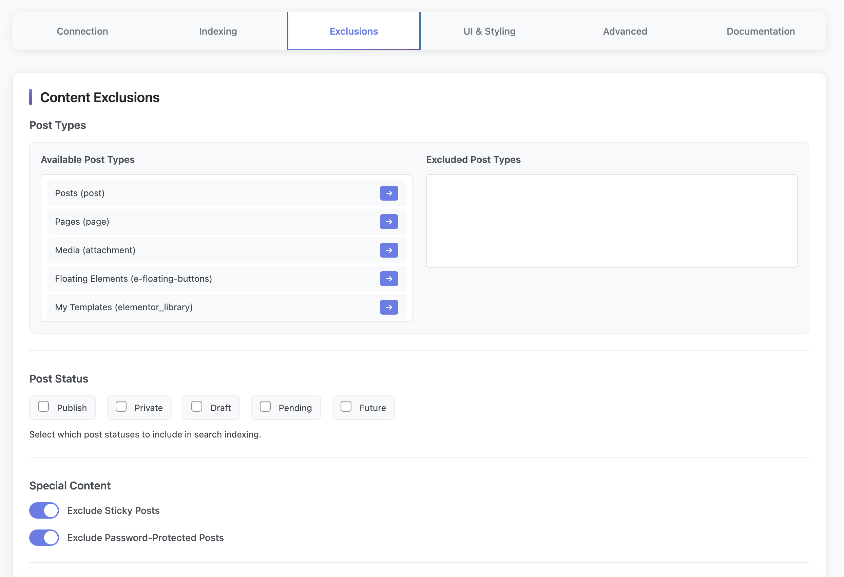Enable the Private checkbox

pos(121,407)
